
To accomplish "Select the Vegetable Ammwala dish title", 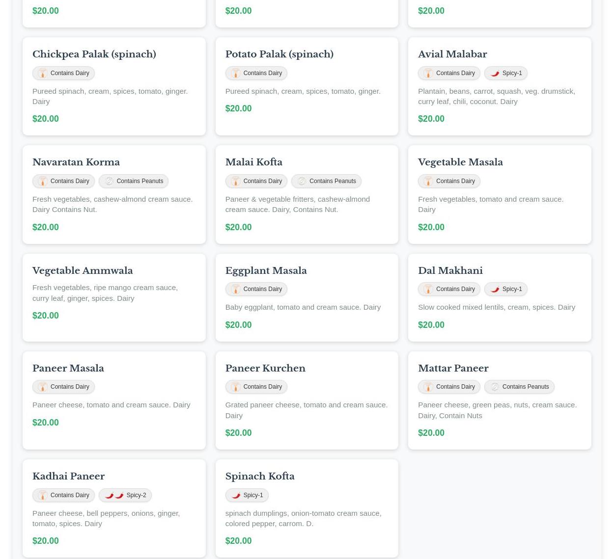I will 83,270.
